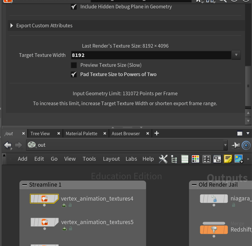252x246 pixels.
Task: Create a network box icon
Action: click(217, 159)
